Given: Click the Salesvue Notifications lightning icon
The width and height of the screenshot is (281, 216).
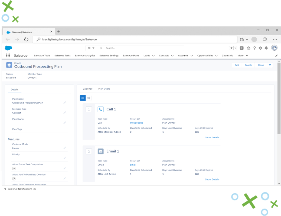Looking at the screenshot, I should [x=5, y=189].
